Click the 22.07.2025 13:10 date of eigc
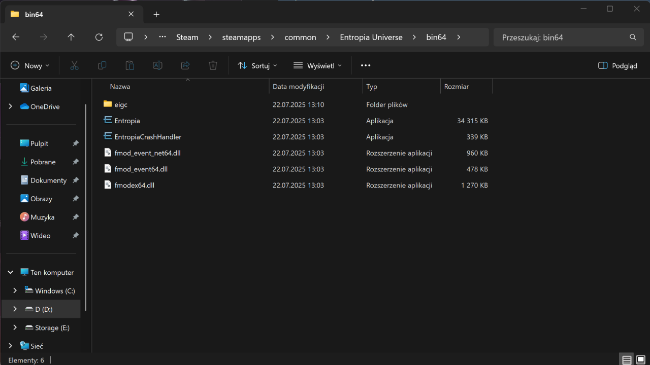 tap(298, 104)
